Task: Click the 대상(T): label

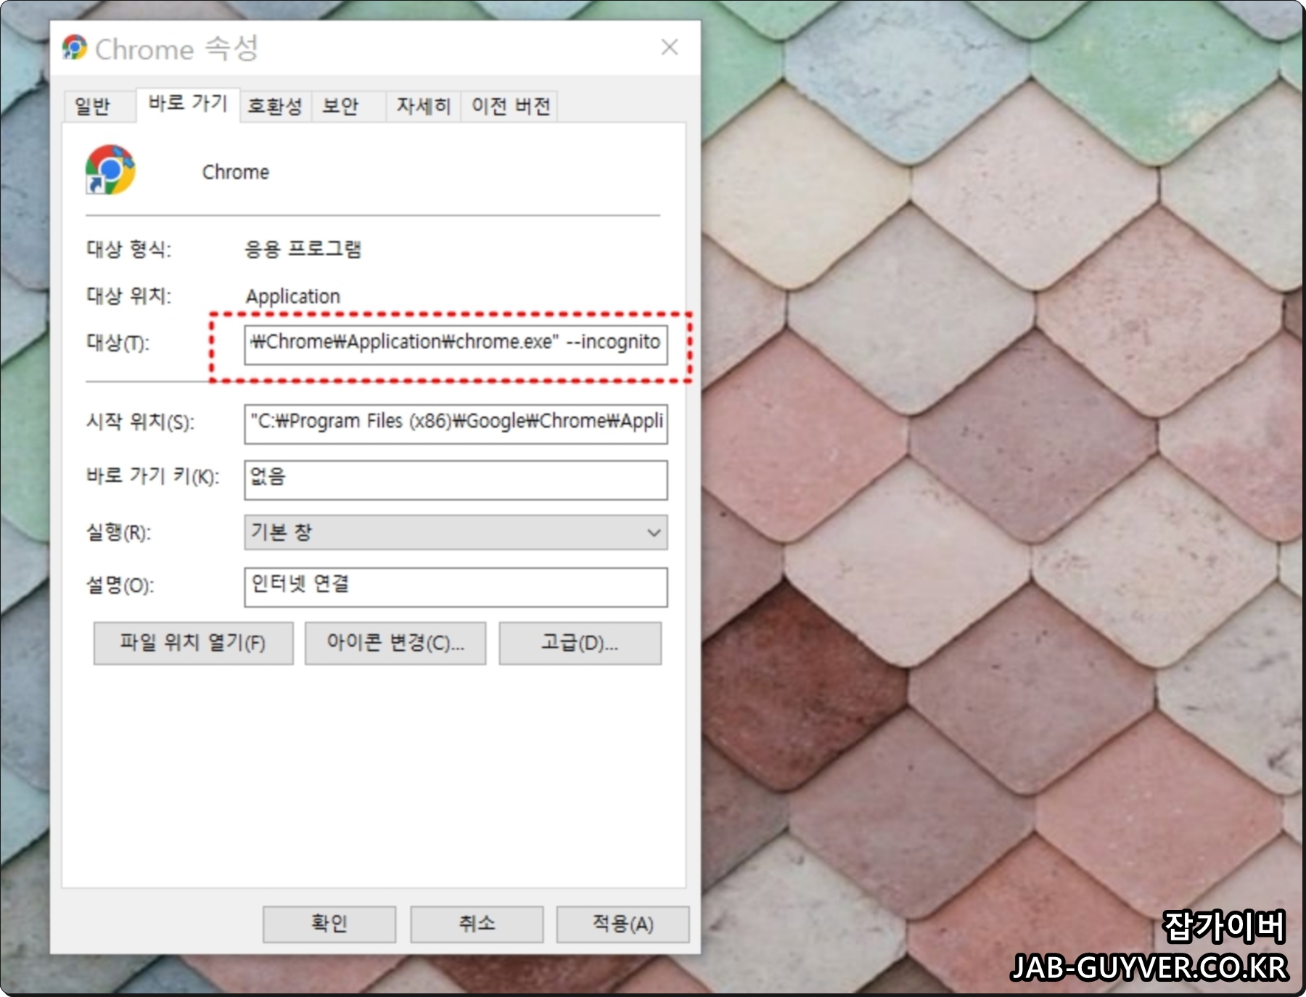Action: (118, 342)
